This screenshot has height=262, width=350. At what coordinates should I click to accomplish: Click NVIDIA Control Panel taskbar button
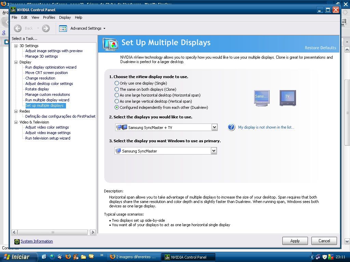[188, 257]
